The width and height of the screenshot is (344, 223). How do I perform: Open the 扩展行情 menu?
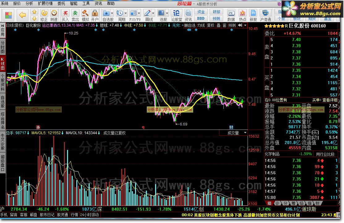click(45, 3)
